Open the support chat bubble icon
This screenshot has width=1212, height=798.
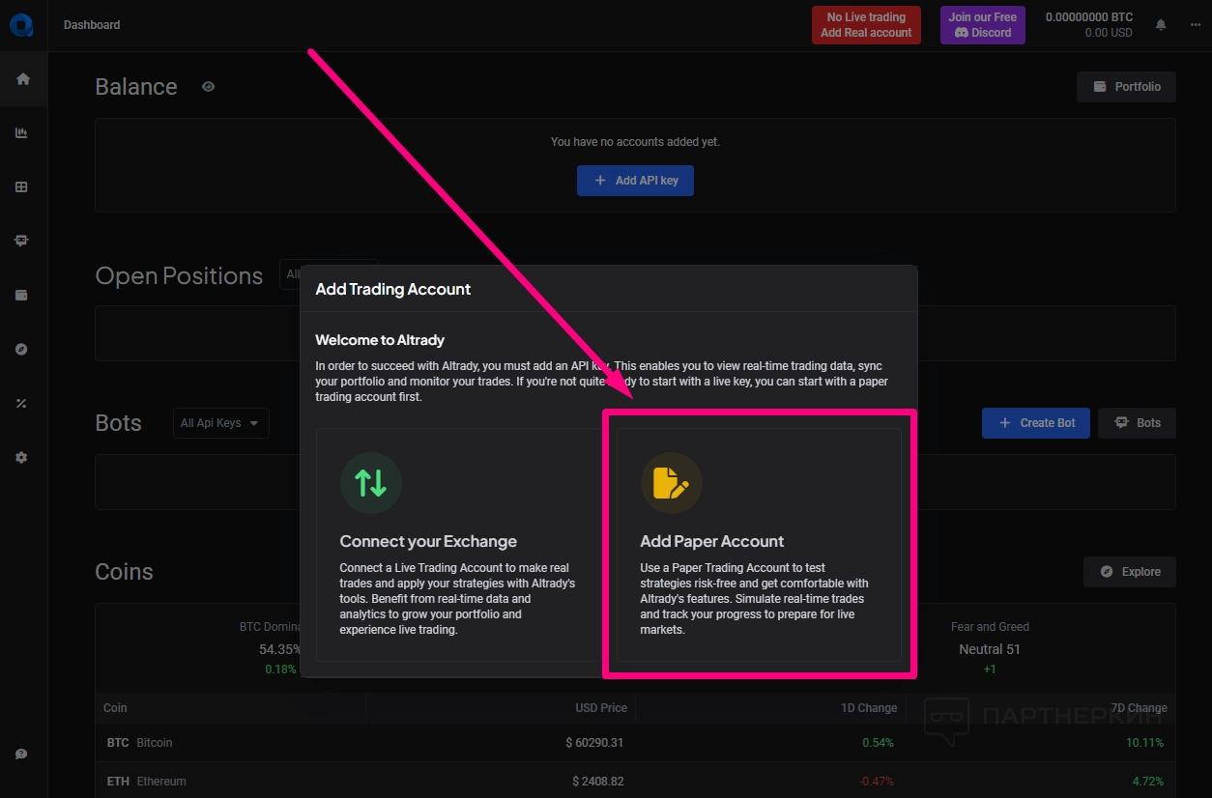tap(22, 754)
